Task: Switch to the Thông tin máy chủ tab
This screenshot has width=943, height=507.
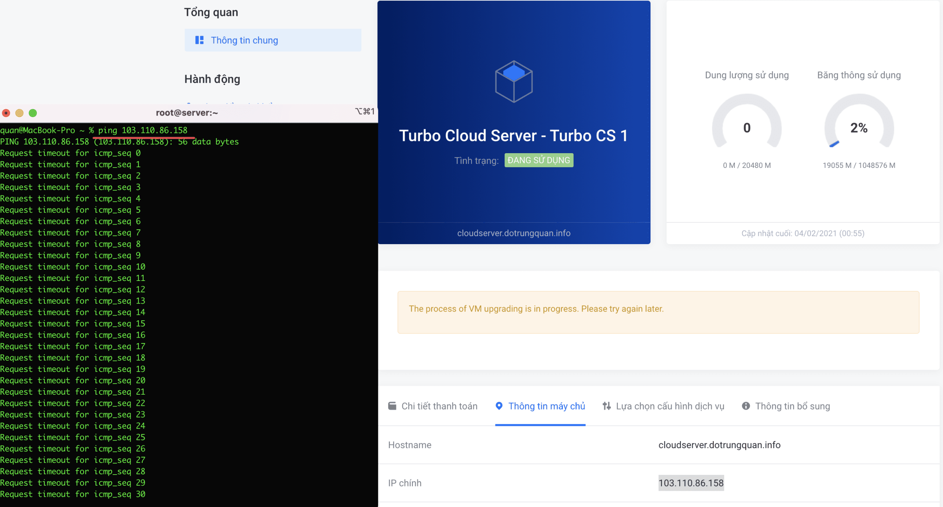Action: [546, 406]
